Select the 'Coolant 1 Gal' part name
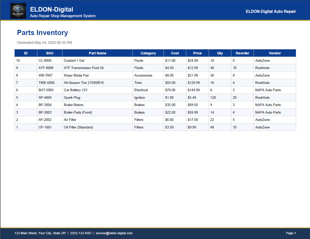This screenshot has width=310, height=239. click(x=74, y=60)
